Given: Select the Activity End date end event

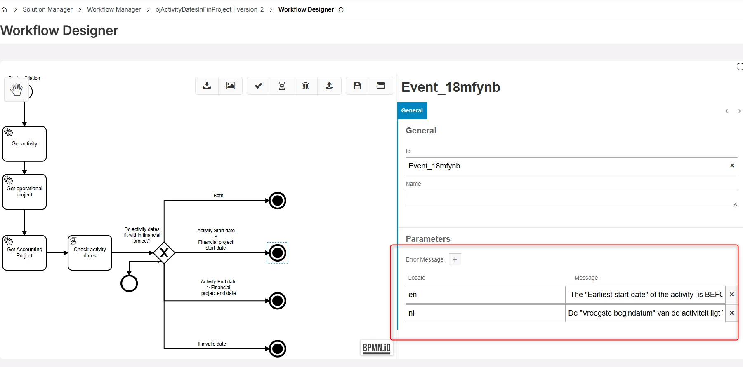Looking at the screenshot, I should (x=278, y=301).
